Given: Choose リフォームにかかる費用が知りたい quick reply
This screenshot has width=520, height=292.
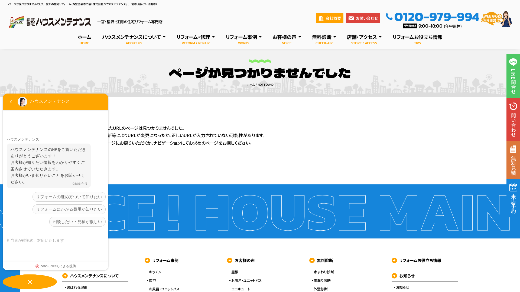Looking at the screenshot, I should (69, 209).
